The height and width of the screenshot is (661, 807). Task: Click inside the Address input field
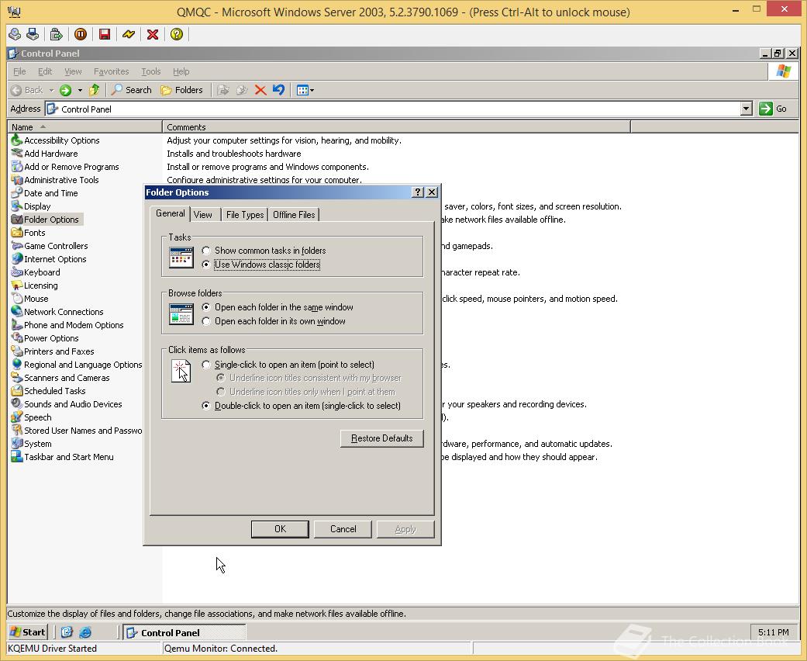(x=392, y=109)
